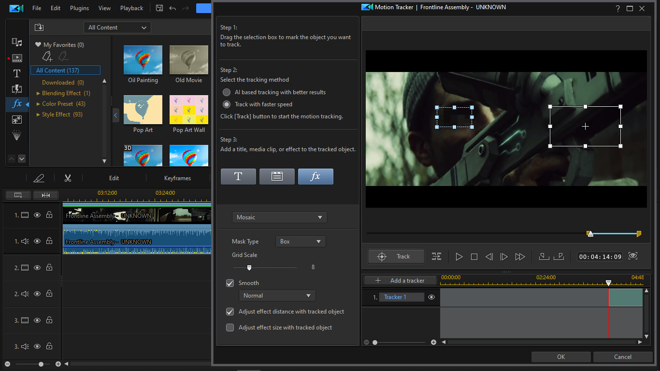Open the Playback menu
The image size is (660, 371).
click(x=131, y=8)
